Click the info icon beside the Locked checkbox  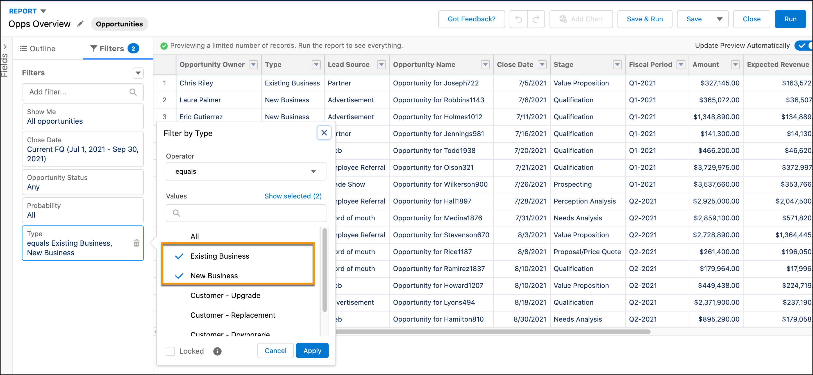(x=217, y=351)
